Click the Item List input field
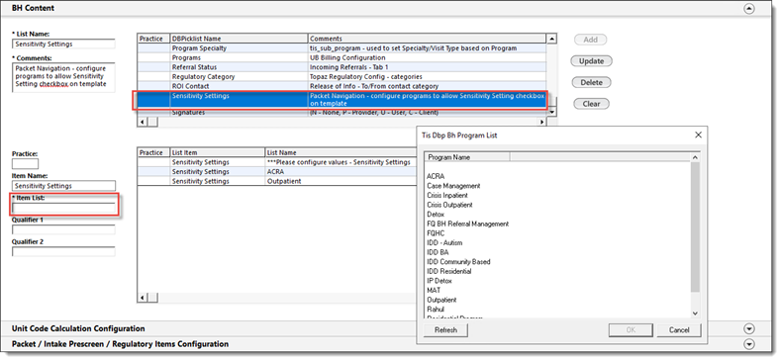Screen dimensions: 781x361 click(63, 208)
